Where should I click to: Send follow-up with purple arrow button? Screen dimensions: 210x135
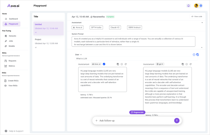(177, 121)
